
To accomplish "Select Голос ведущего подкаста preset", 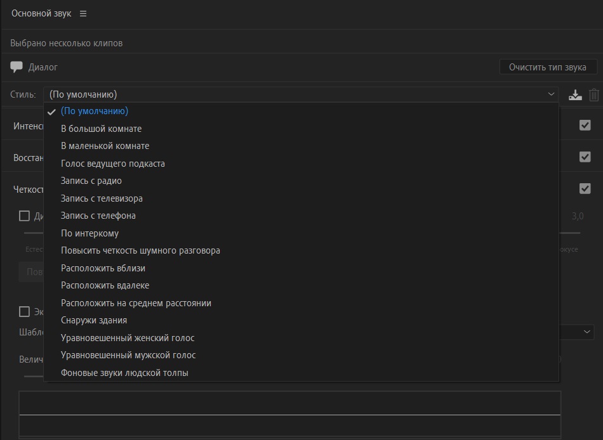I will click(113, 164).
